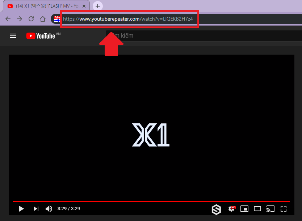The image size is (302, 221).
Task: Cast the video to another device
Action: point(270,209)
